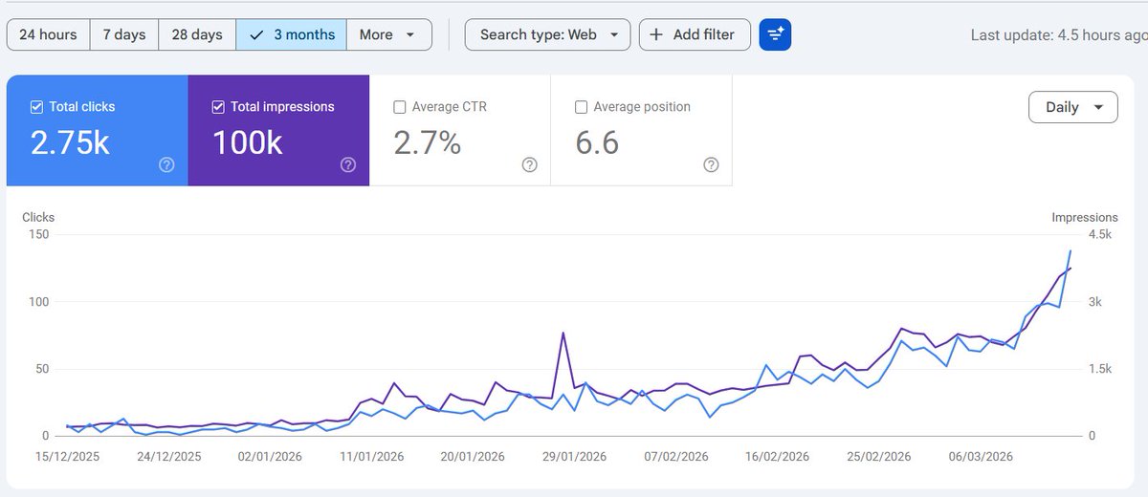1148x497 pixels.
Task: Click the 06/03/2026 axis date label
Action: [x=981, y=457]
